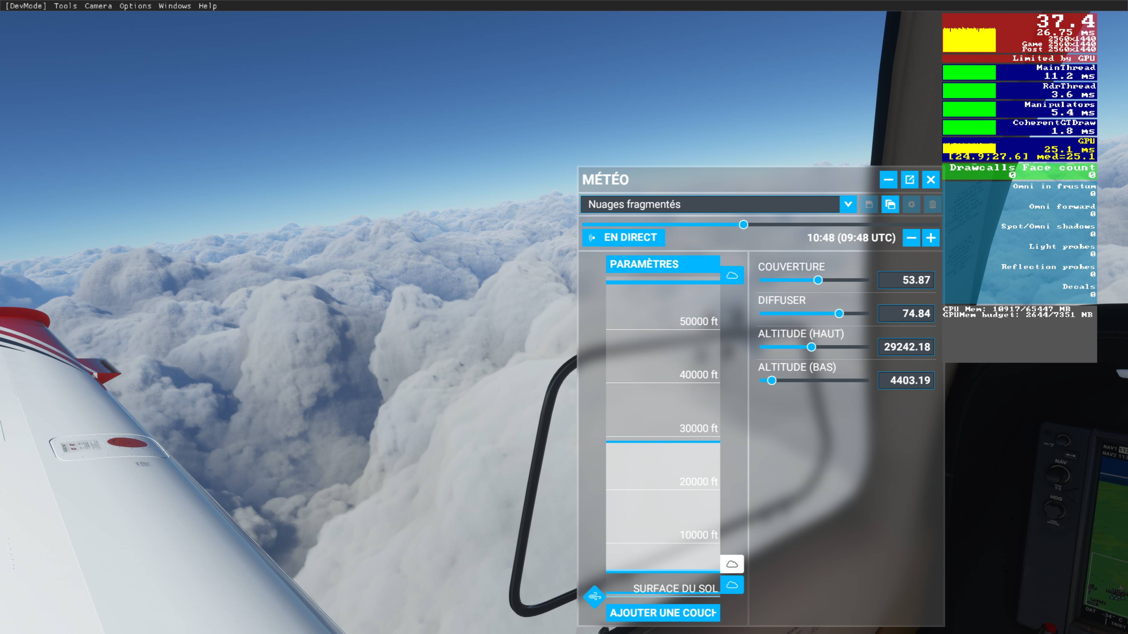Click the COUVERTURE slider handle

[x=818, y=280]
